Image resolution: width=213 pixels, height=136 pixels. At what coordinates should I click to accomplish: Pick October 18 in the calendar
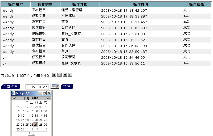click(27, 120)
